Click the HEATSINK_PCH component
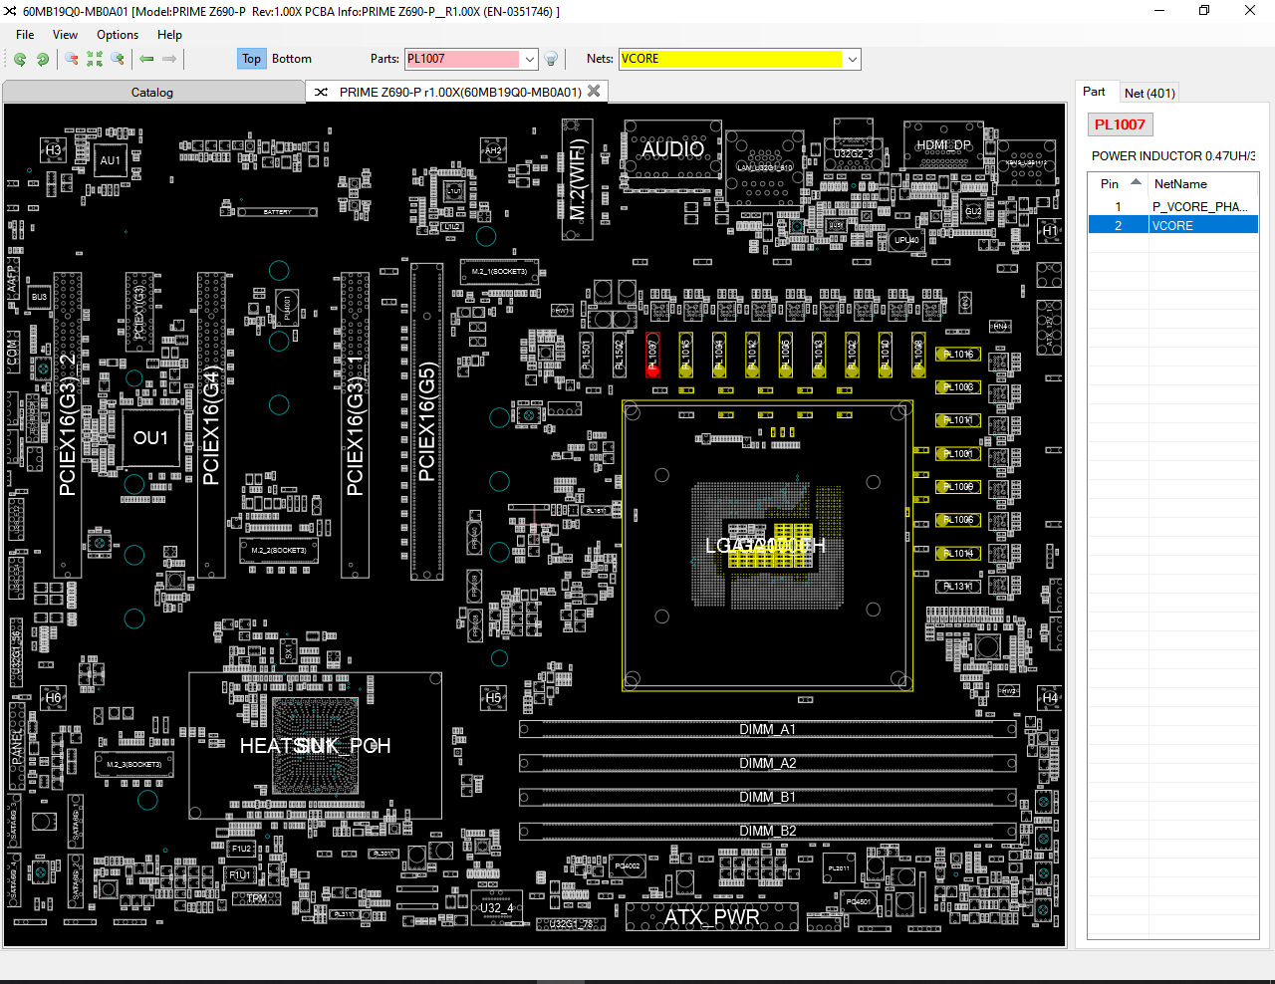 [x=315, y=745]
